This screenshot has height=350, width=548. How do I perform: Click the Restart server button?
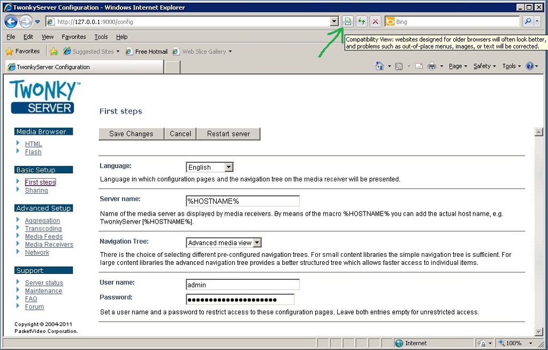click(228, 134)
